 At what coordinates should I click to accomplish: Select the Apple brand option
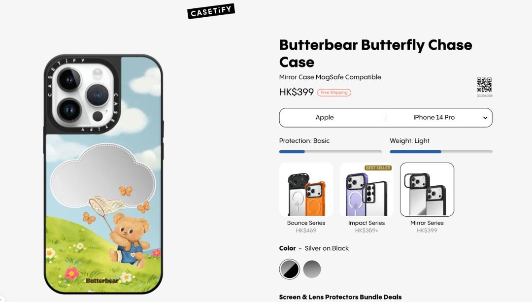coord(325,117)
